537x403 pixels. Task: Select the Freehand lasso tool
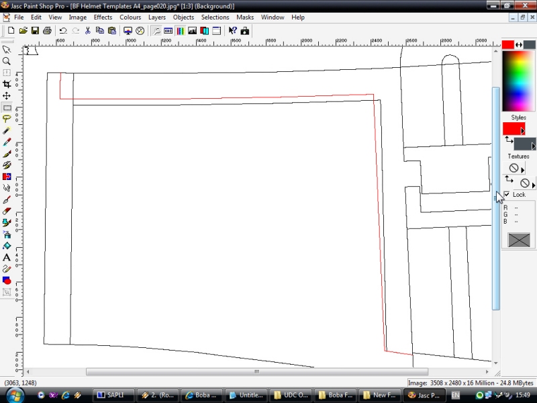[7, 119]
